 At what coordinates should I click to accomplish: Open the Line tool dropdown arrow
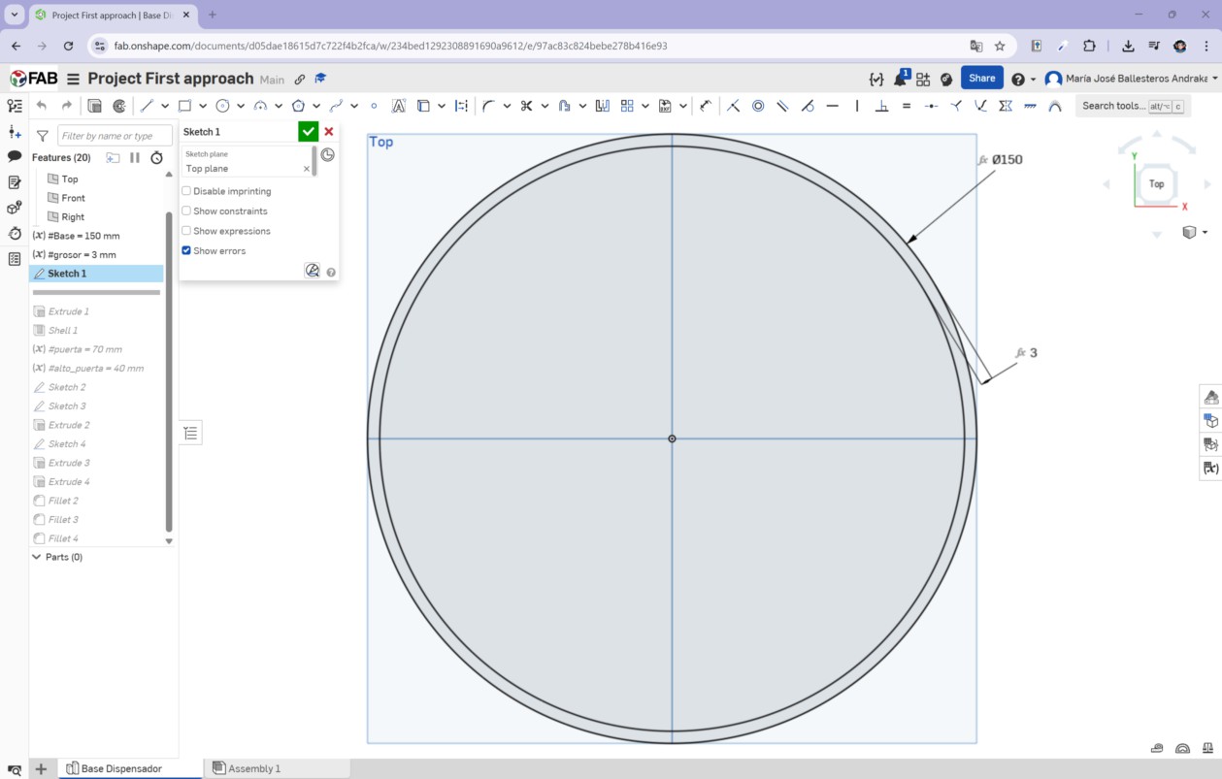(x=165, y=106)
